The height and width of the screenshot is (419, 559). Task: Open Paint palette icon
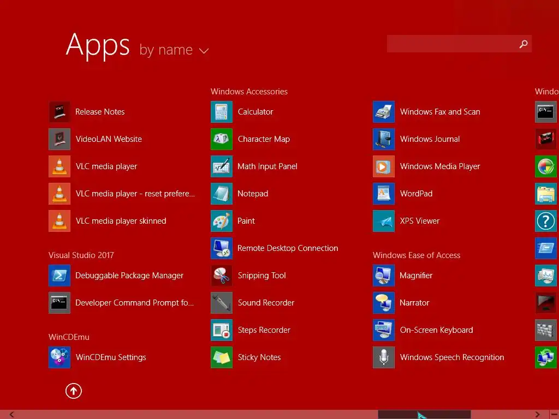pyautogui.click(x=222, y=221)
